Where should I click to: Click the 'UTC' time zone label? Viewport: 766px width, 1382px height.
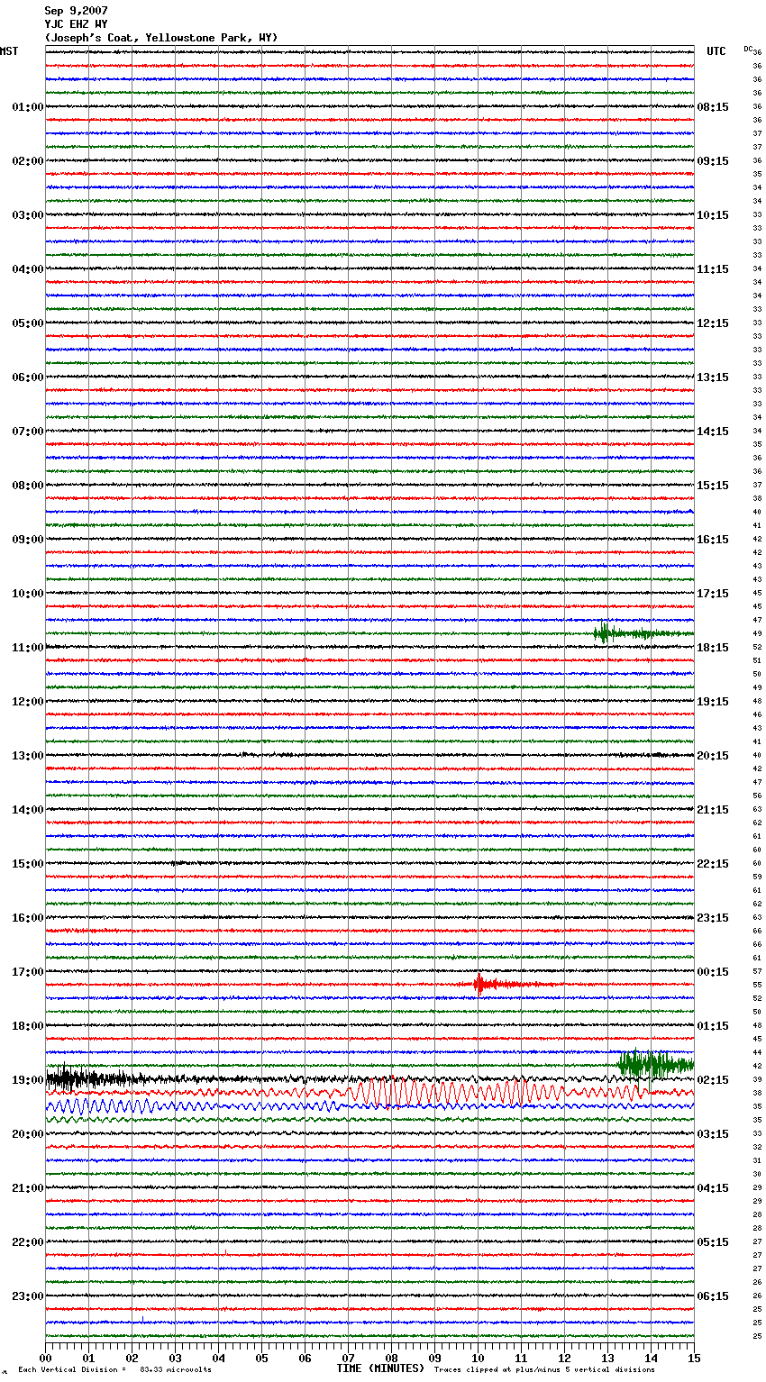[716, 51]
